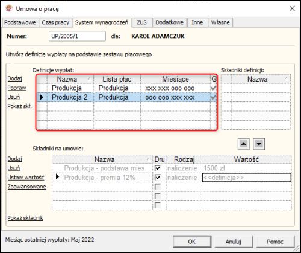
Task: Click the Pokaż skł. link
Action: click(20, 106)
